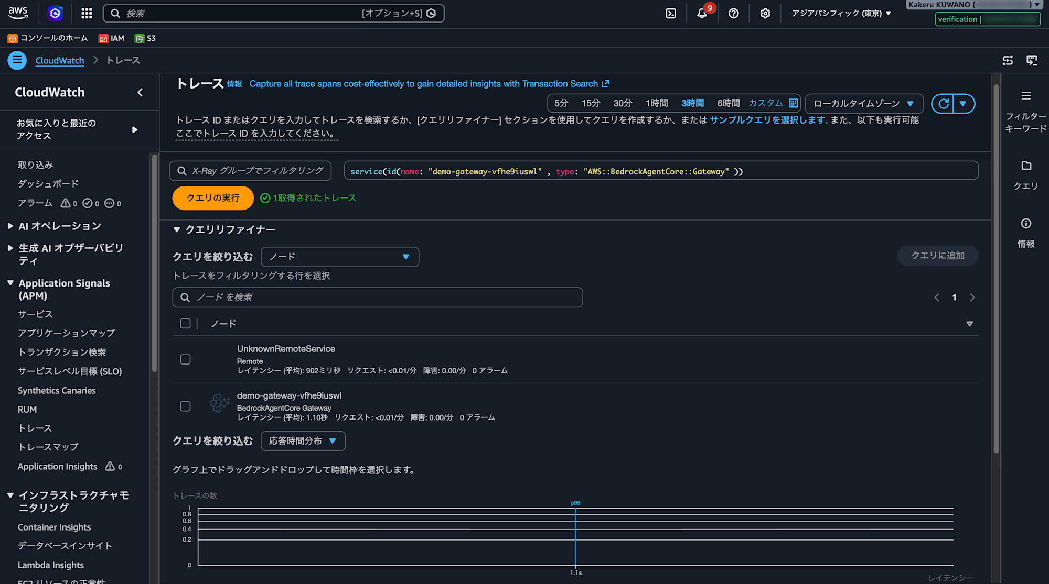Open the IAM favorite shortcut

click(111, 38)
